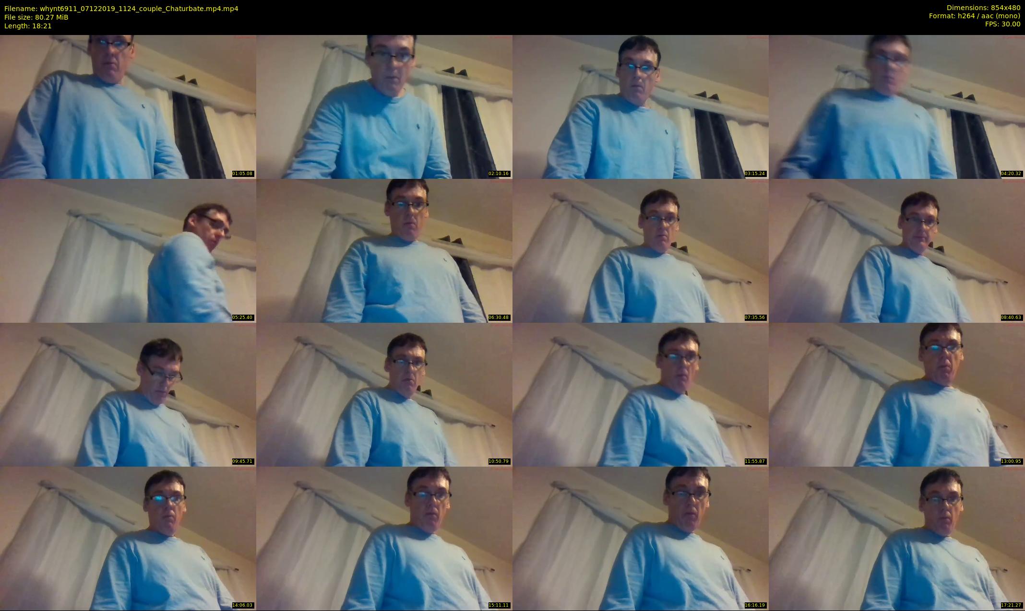Click the FPS 30.00 label

coord(1002,24)
